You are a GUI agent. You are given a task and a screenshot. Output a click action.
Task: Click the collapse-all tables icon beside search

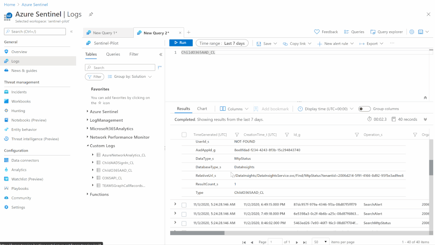tap(159, 67)
